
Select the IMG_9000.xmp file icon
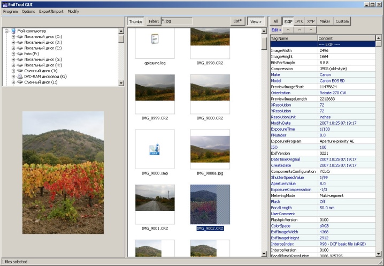[155, 149]
